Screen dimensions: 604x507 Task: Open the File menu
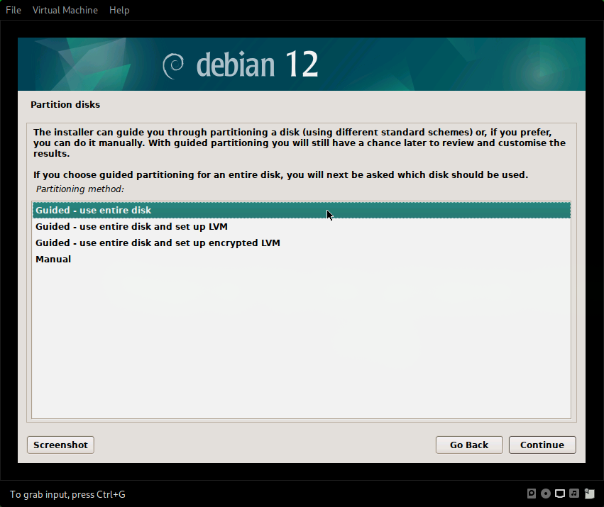13,10
